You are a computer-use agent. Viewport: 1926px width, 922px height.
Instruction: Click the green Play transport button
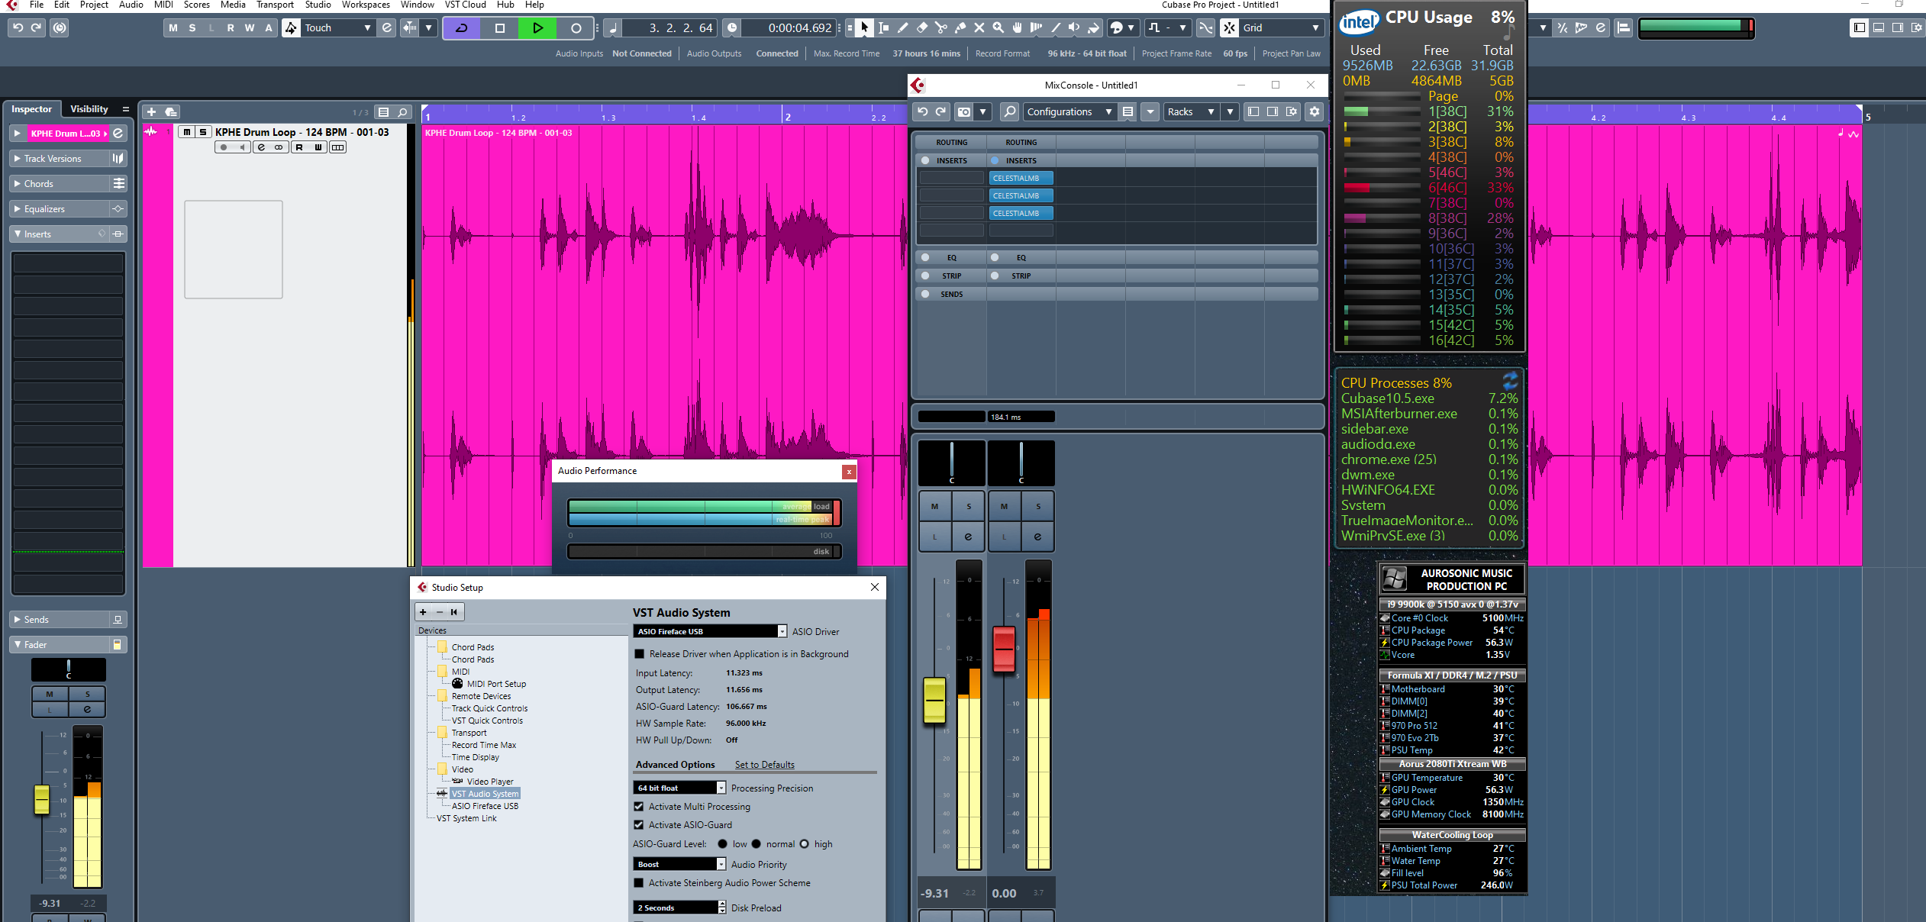coord(538,28)
